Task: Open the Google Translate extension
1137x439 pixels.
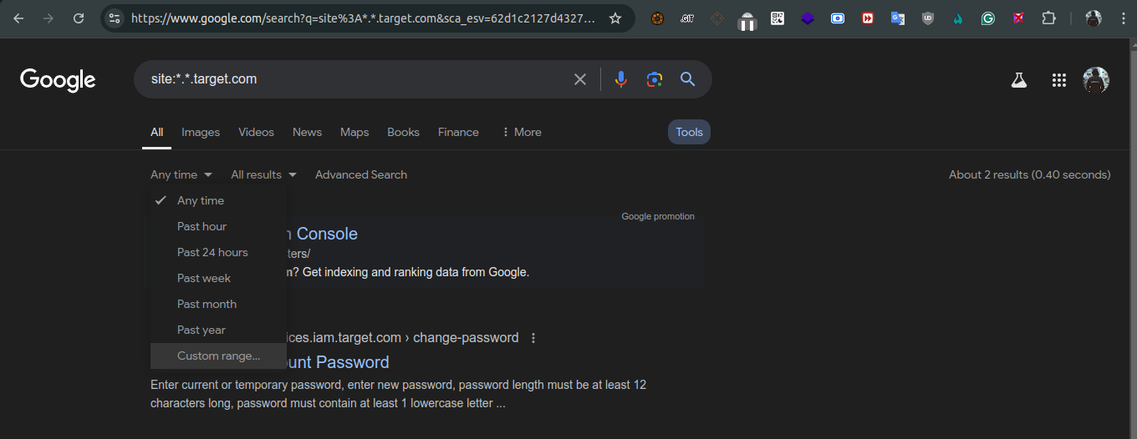Action: click(898, 18)
